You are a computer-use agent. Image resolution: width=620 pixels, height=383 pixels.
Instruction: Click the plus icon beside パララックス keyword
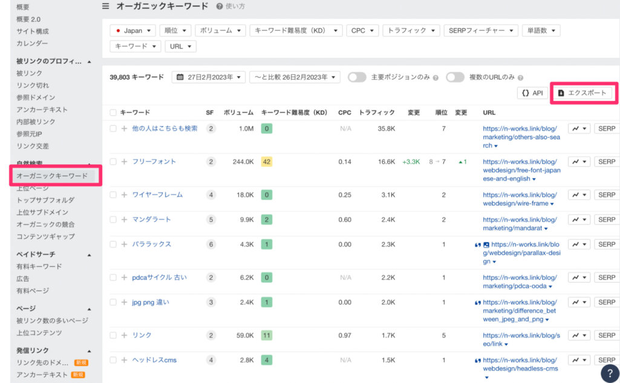pyautogui.click(x=124, y=245)
